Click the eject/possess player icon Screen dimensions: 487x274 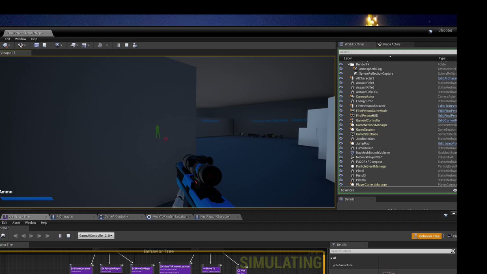(135, 45)
